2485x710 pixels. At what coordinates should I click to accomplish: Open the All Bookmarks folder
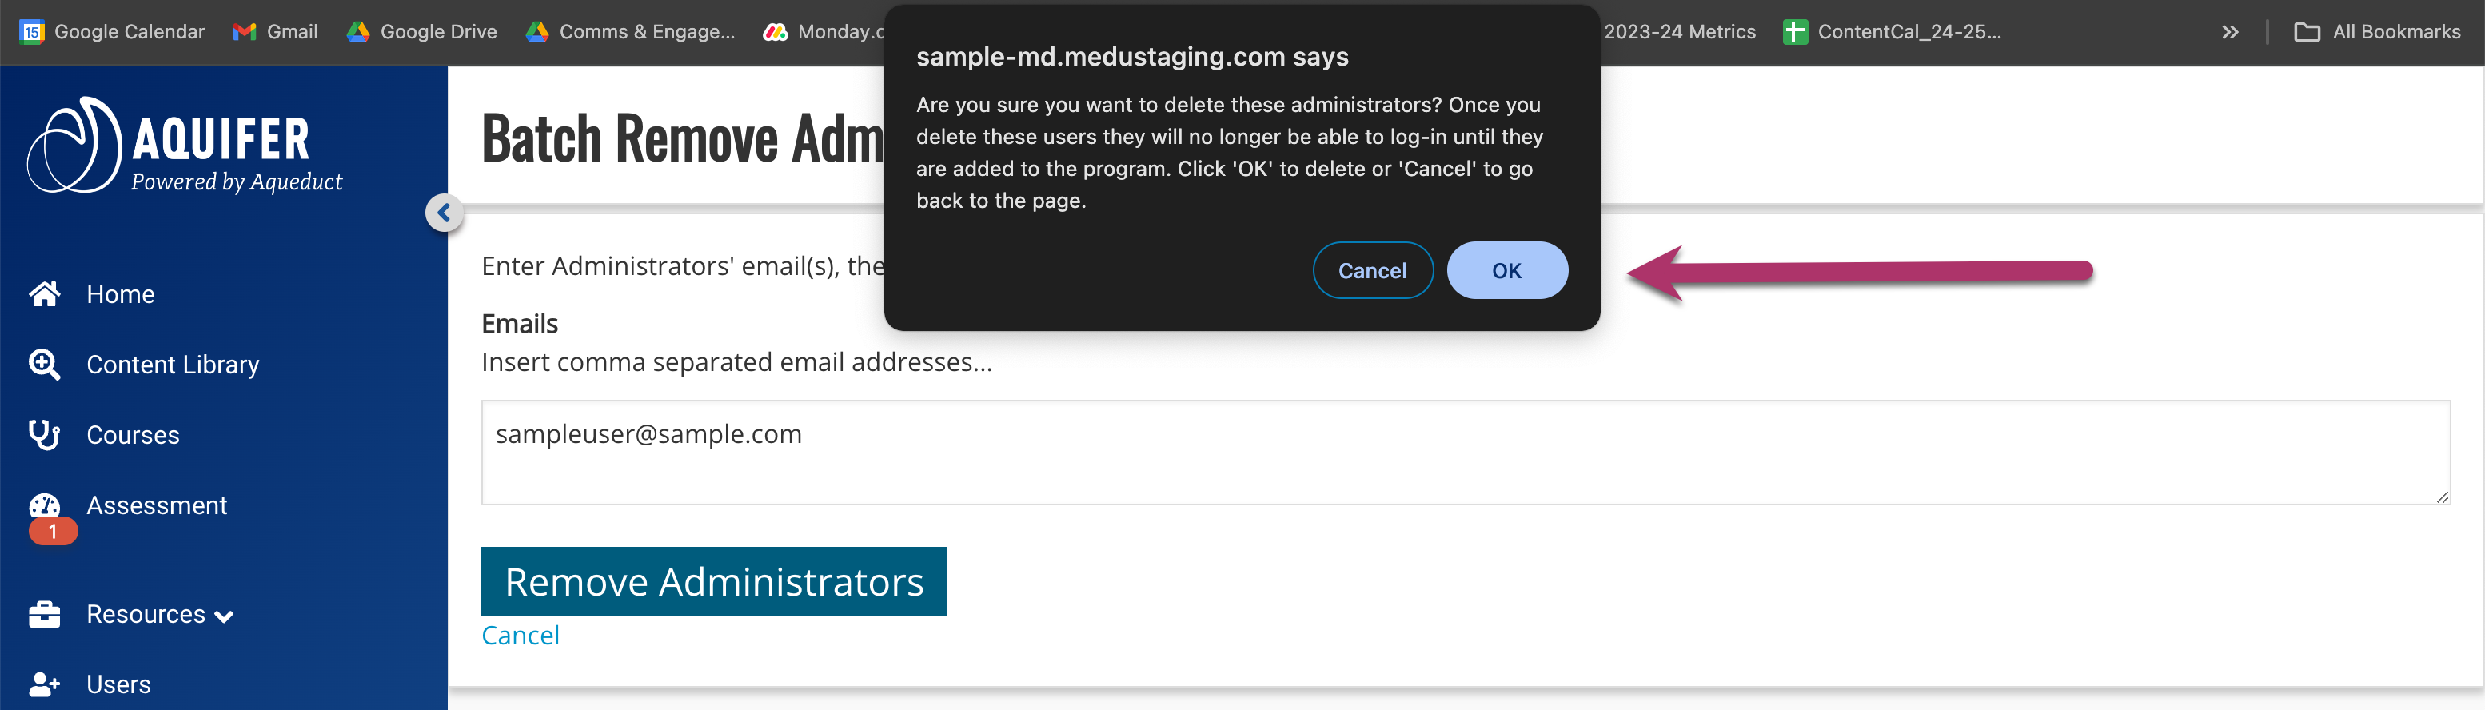click(2377, 32)
